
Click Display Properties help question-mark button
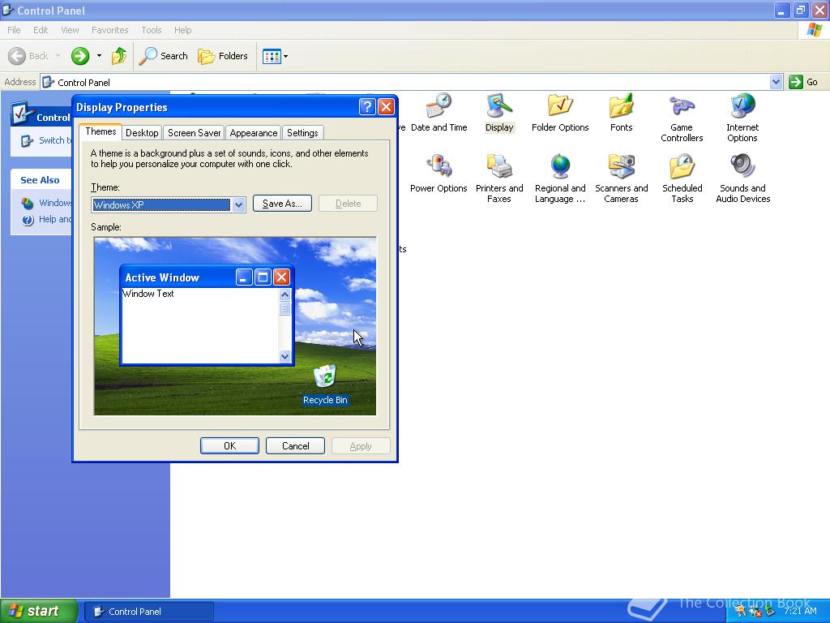[x=367, y=107]
